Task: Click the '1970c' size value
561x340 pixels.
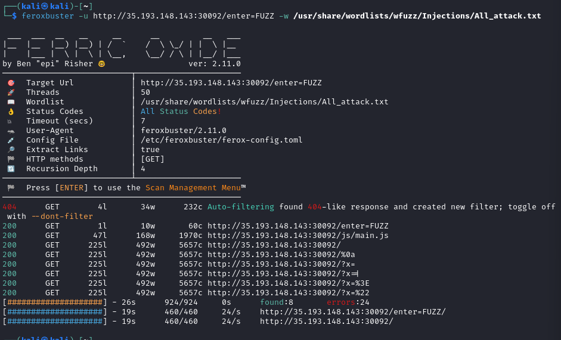Action: [x=191, y=236]
